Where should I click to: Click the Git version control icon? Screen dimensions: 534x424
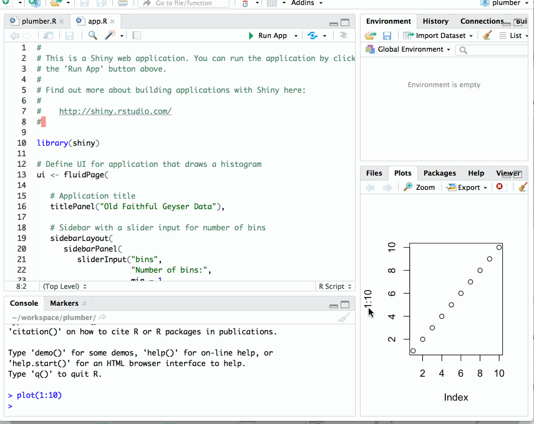245,3
